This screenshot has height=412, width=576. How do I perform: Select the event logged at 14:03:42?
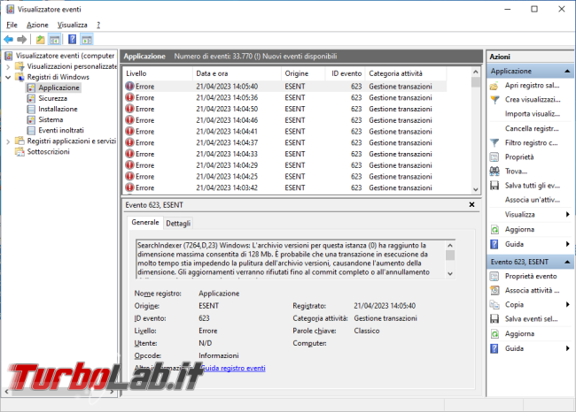[x=284, y=187]
